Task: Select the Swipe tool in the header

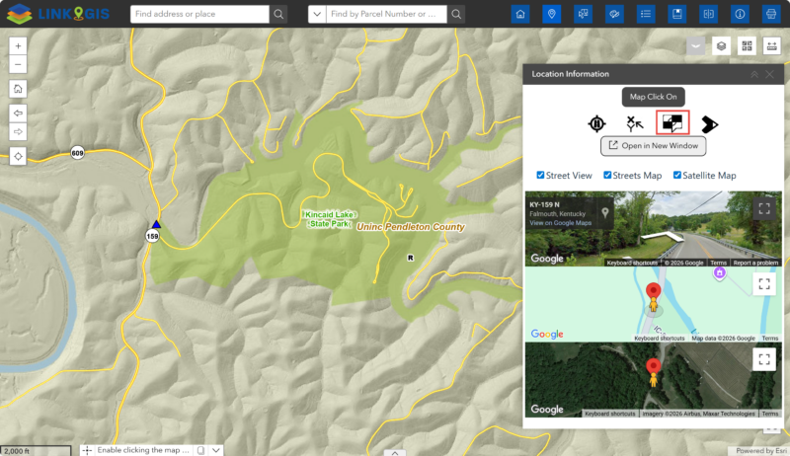Action: click(708, 14)
